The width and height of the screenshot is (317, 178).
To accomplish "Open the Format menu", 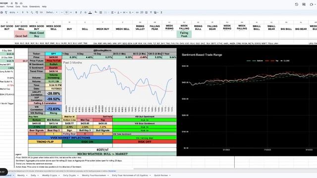I will (x=10, y=6).
